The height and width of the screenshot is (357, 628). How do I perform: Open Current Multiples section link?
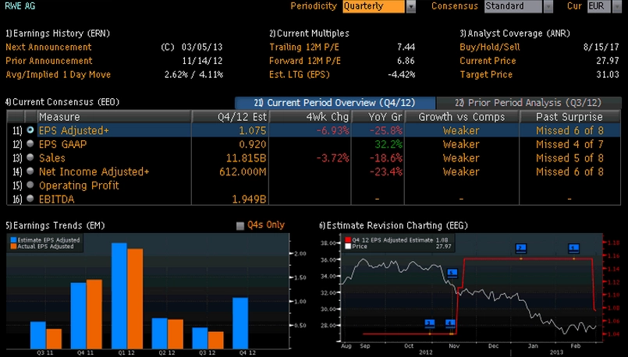(309, 34)
